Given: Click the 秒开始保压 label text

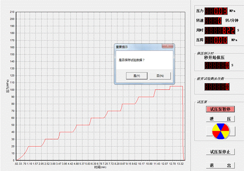Looking at the screenshot, I should coord(214,58).
